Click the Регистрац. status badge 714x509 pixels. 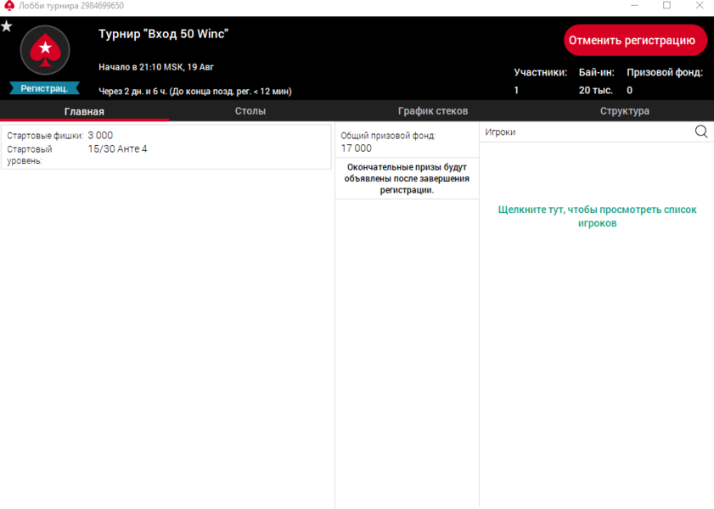pos(44,88)
